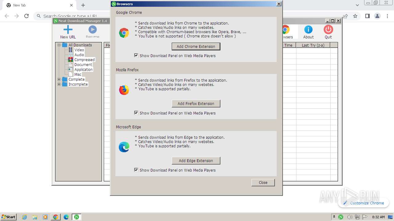Open Chrome tab search dropdown arrow
Image resolution: width=394 pixels, height=221 pixels.
tap(357, 5)
